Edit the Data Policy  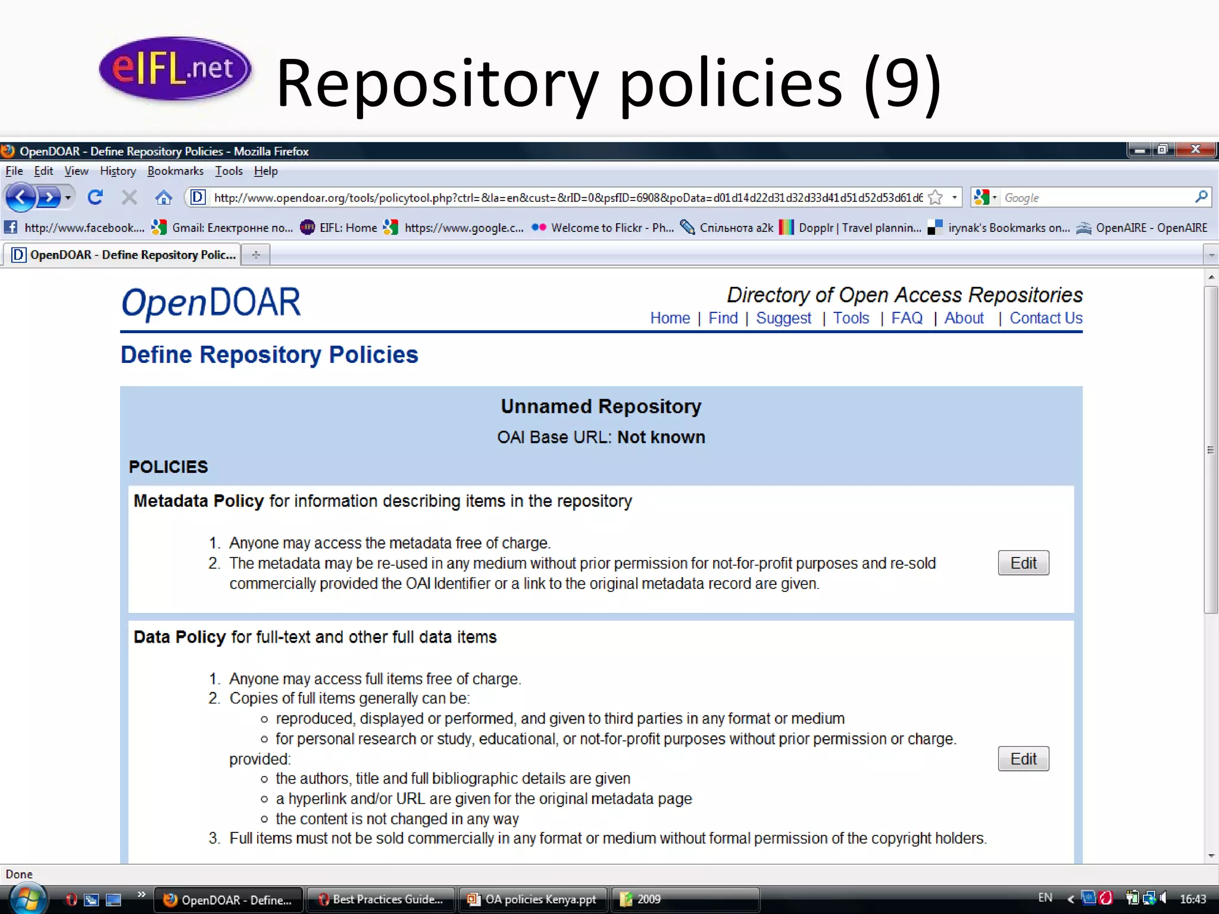tap(1023, 759)
